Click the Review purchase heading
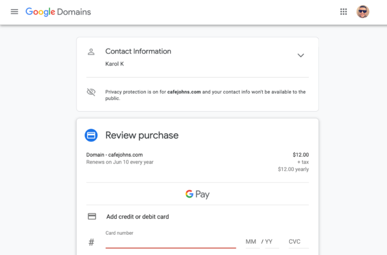This screenshot has height=255, width=387. [x=142, y=135]
